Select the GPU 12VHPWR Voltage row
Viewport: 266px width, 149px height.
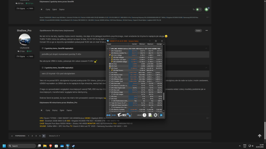tap(134, 62)
